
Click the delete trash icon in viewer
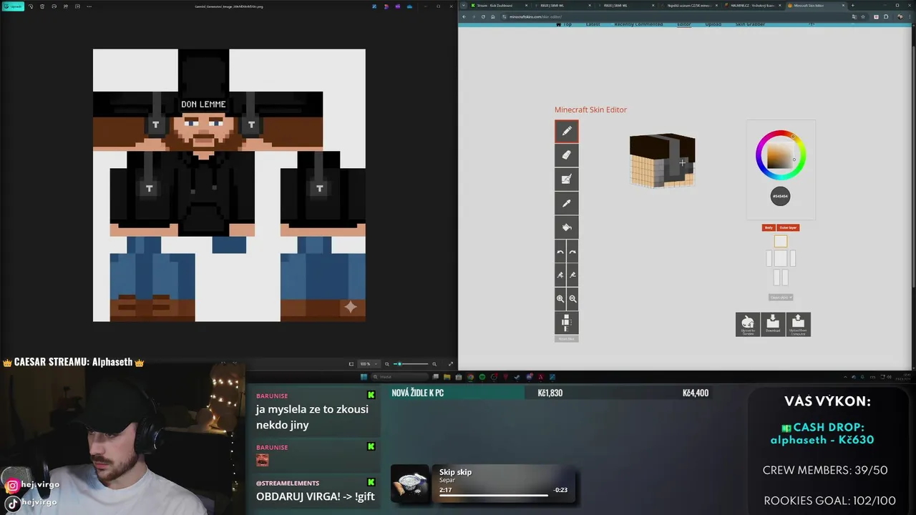42,6
